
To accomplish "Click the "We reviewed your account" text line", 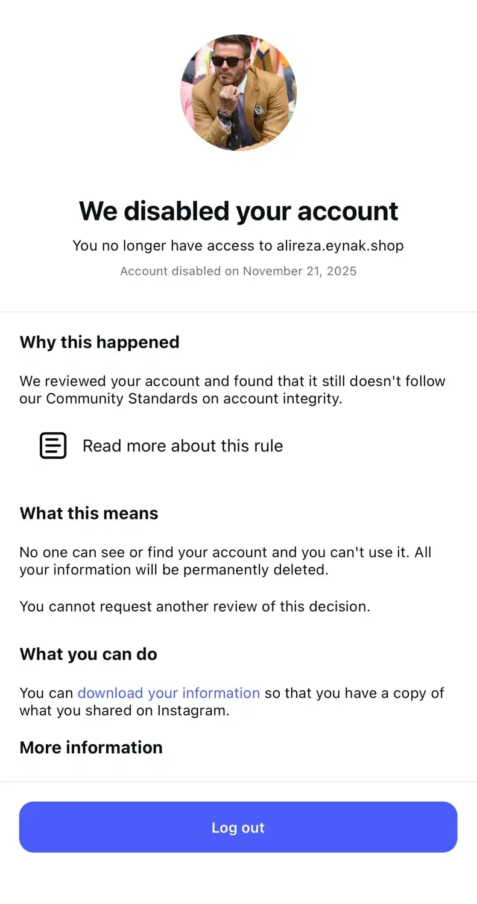I will (x=232, y=381).
